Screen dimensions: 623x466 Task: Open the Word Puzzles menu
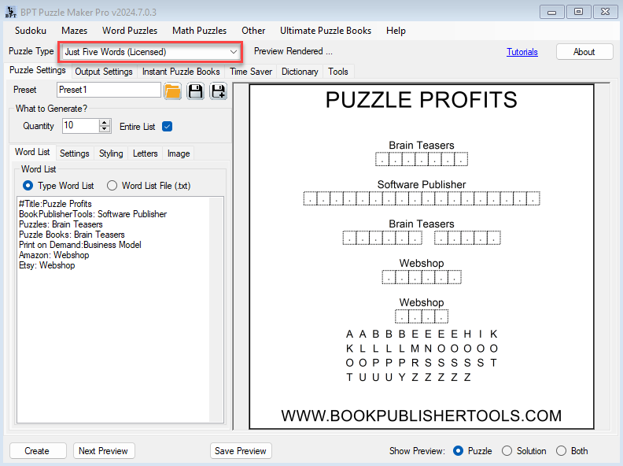click(x=130, y=31)
